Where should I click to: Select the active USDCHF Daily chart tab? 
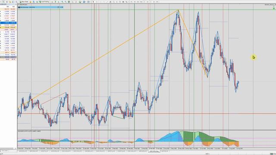click(154, 151)
